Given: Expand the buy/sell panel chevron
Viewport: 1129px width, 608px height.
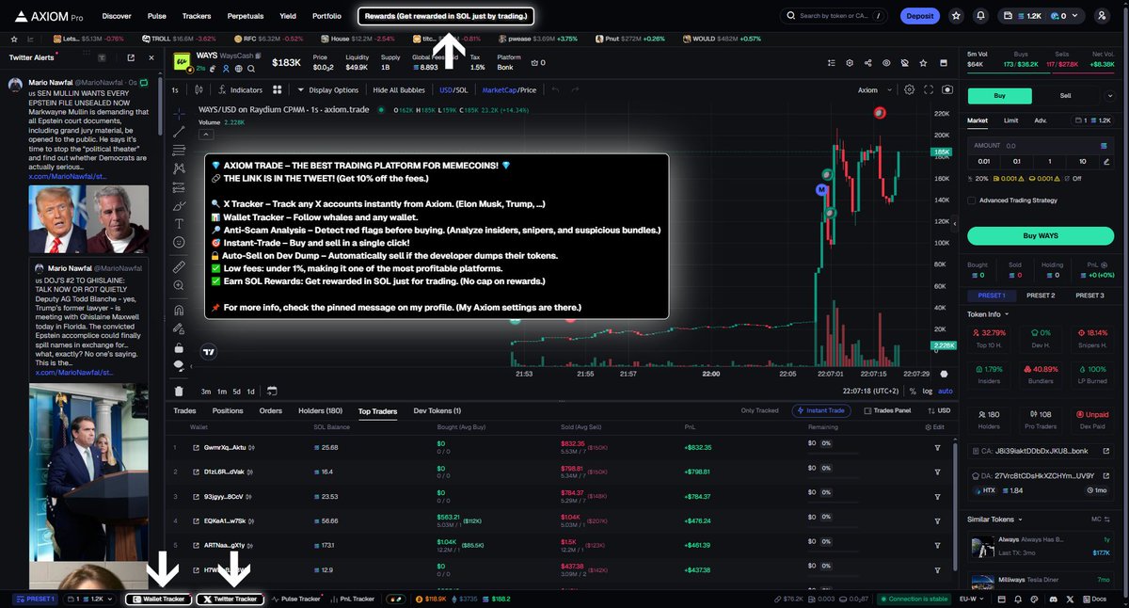Looking at the screenshot, I should pyautogui.click(x=1112, y=95).
